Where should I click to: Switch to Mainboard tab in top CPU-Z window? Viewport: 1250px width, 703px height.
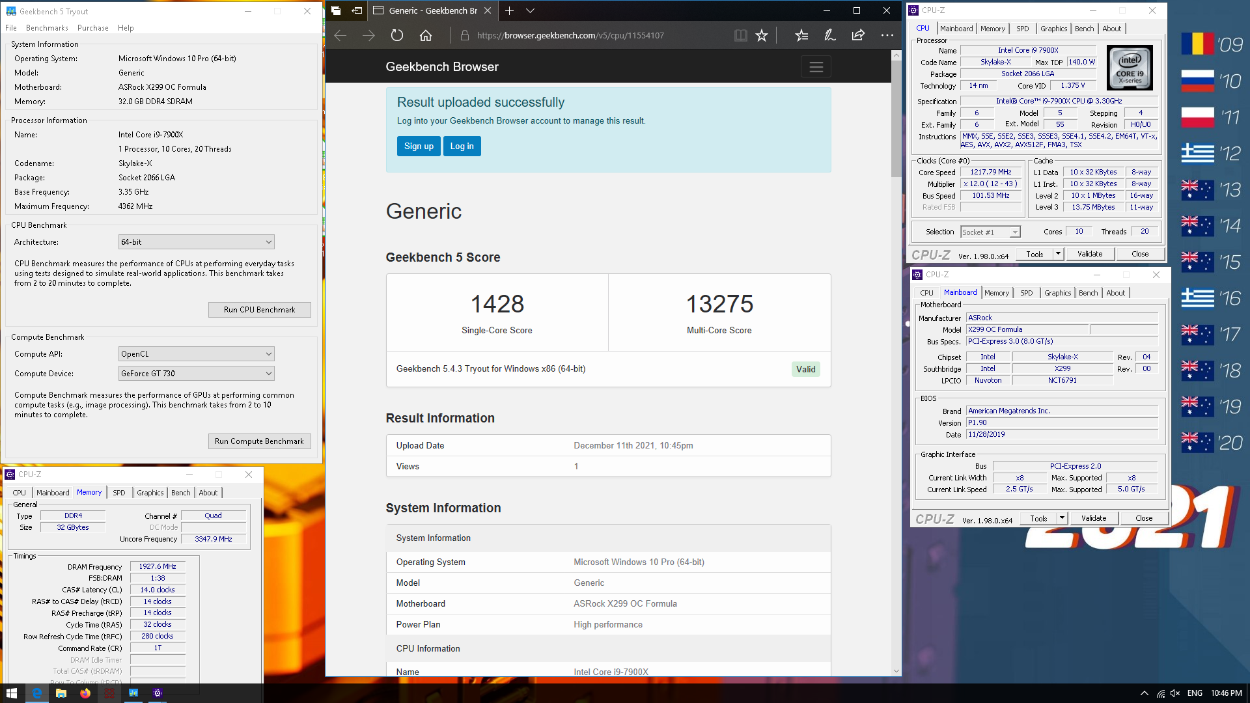(x=956, y=29)
